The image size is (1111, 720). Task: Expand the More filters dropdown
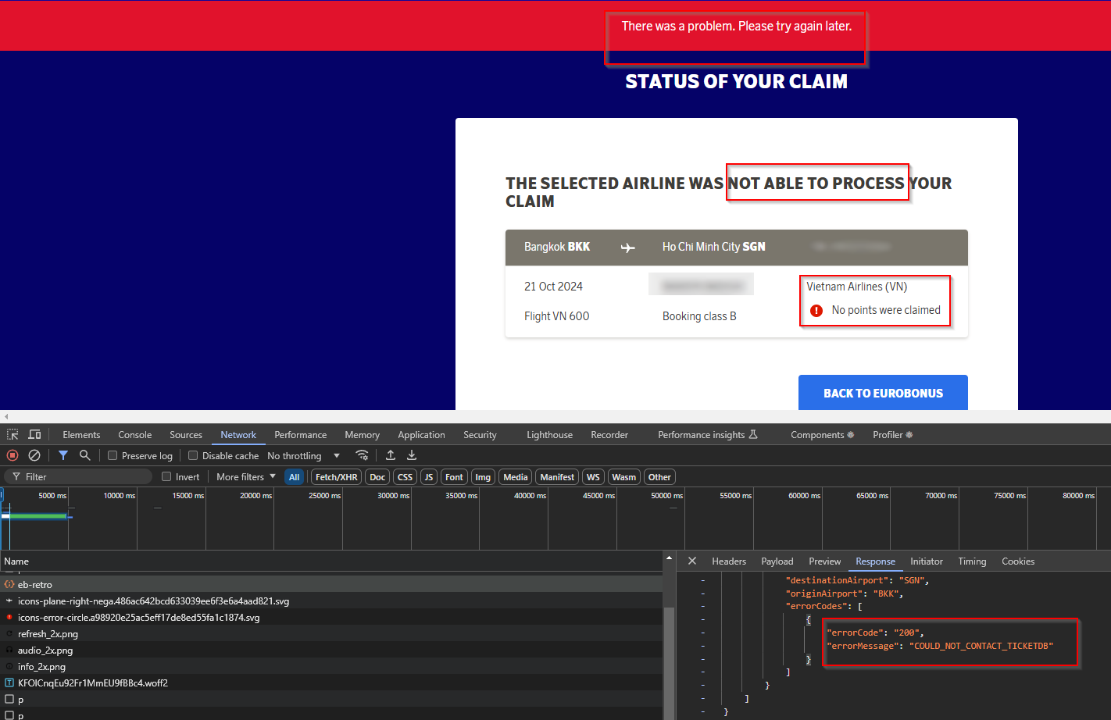(x=246, y=476)
